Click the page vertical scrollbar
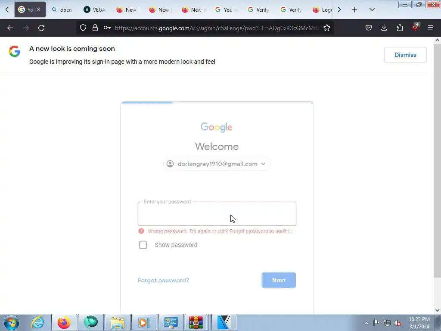 click(438, 160)
